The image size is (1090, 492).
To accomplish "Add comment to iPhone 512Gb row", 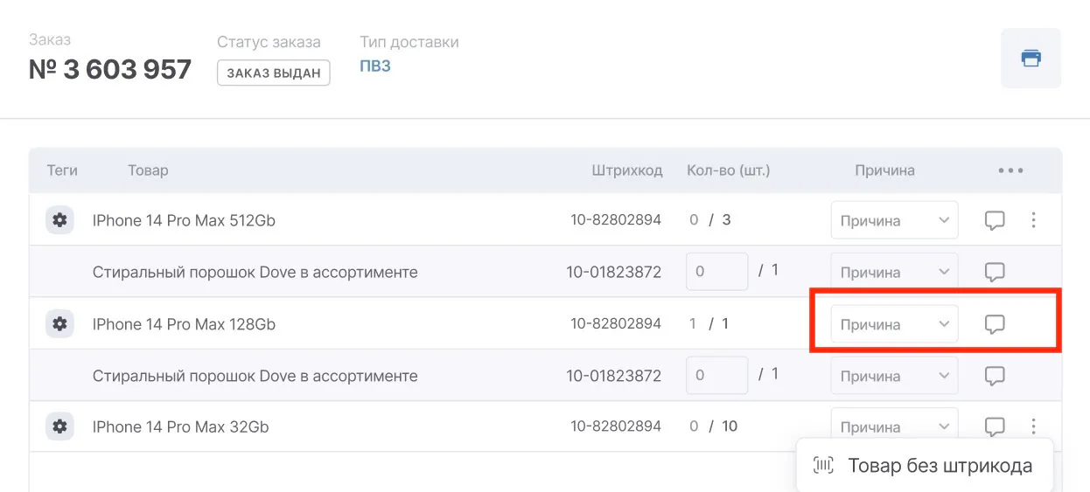I will coord(995,221).
